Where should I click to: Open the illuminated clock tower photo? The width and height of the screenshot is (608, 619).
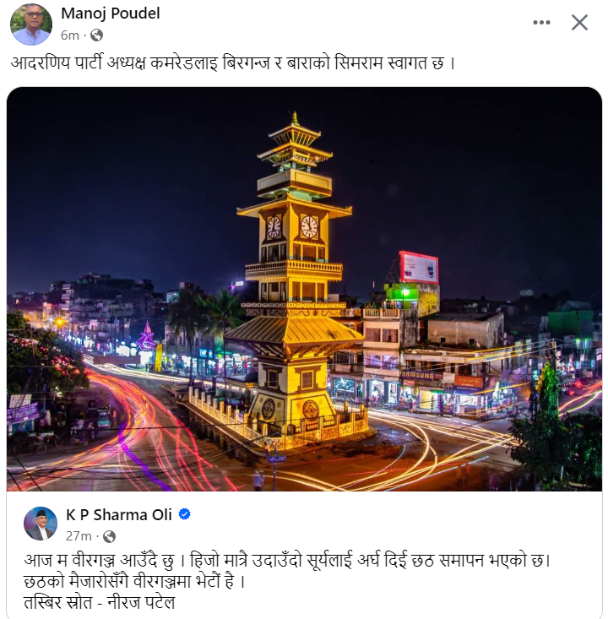[304, 289]
